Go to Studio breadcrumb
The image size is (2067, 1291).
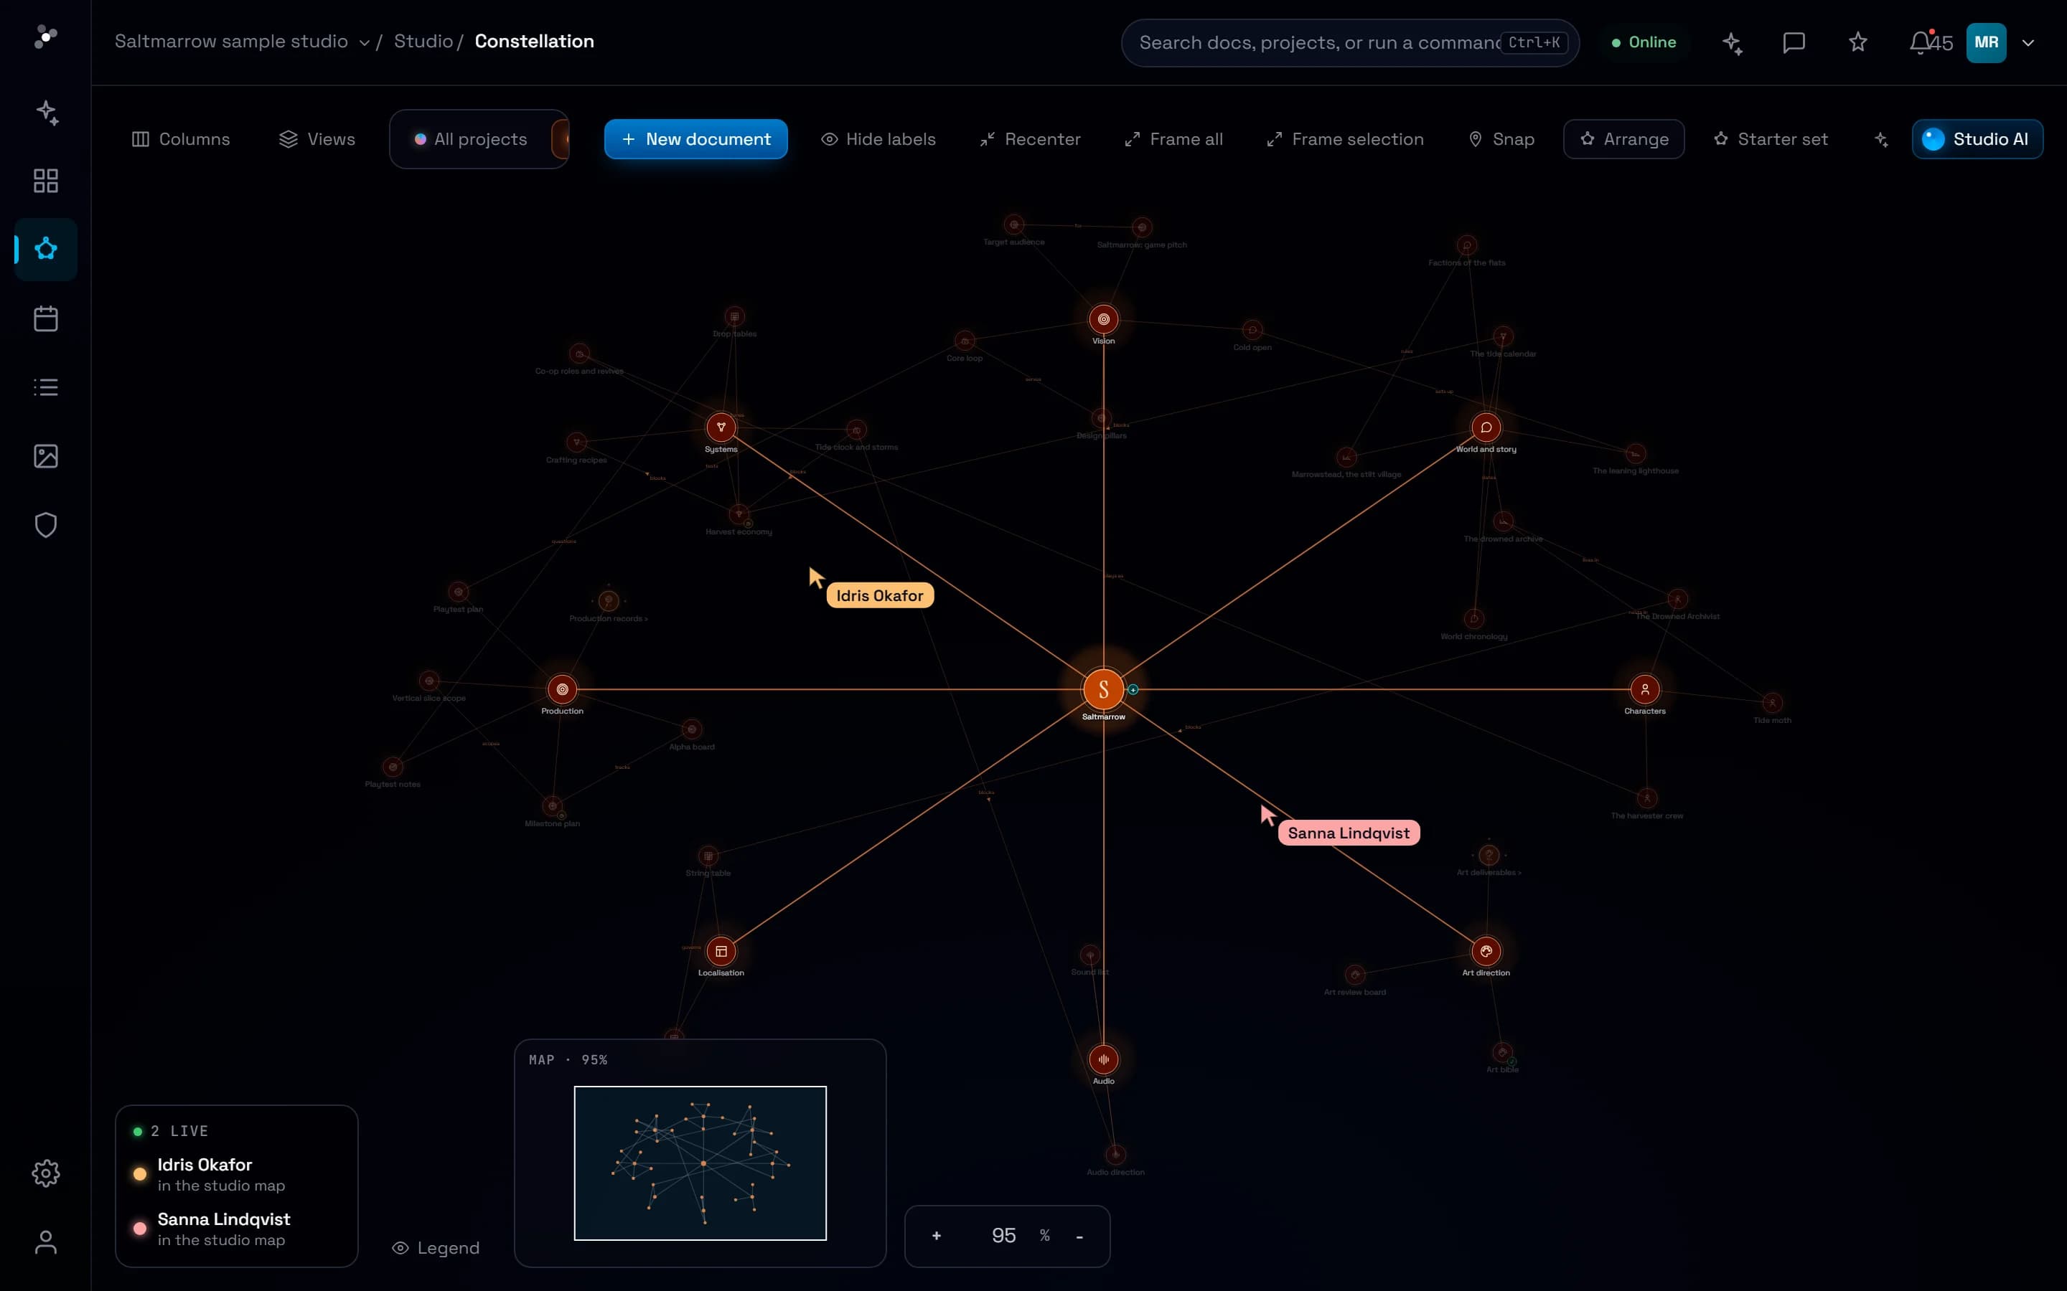[423, 42]
